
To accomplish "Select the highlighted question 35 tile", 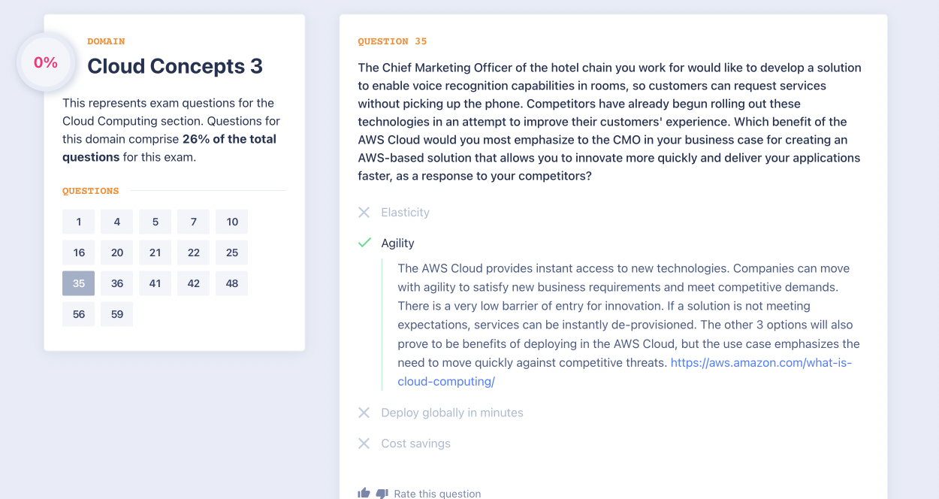I will pos(79,283).
